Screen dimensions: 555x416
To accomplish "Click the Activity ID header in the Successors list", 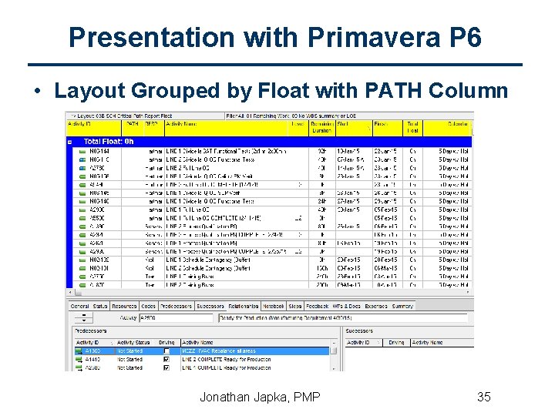I will 364,343.
